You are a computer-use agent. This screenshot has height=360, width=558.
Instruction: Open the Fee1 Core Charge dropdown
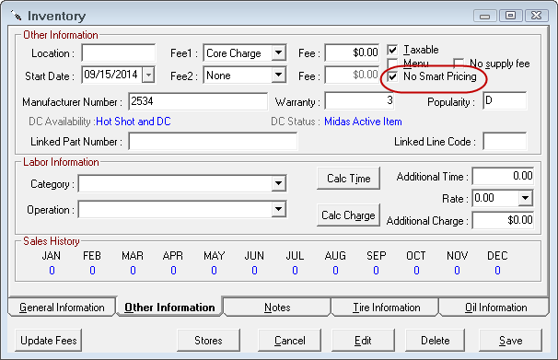[x=279, y=53]
